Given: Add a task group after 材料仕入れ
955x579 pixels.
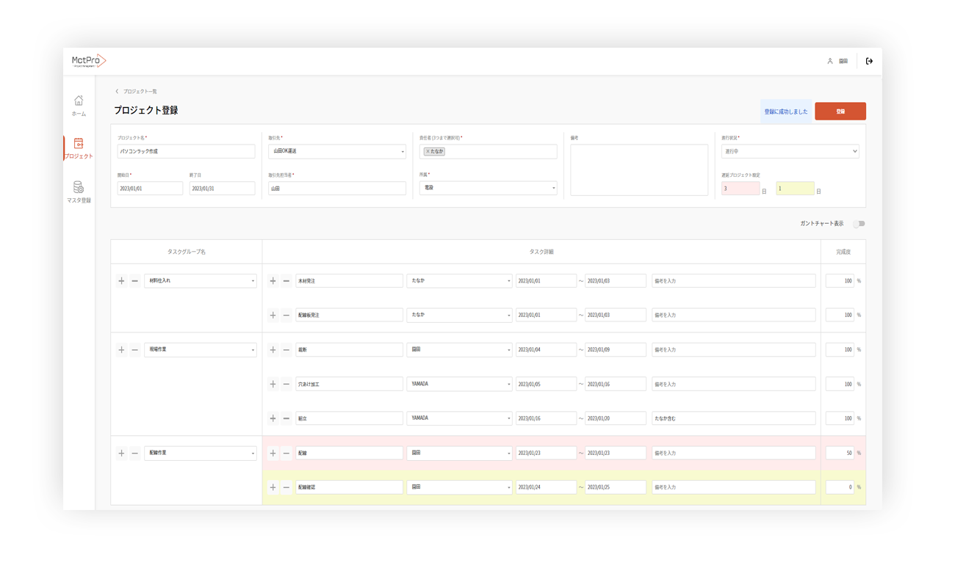Looking at the screenshot, I should click(121, 281).
